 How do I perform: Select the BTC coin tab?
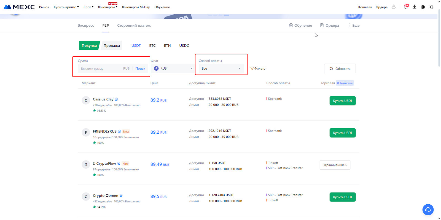coord(152,46)
